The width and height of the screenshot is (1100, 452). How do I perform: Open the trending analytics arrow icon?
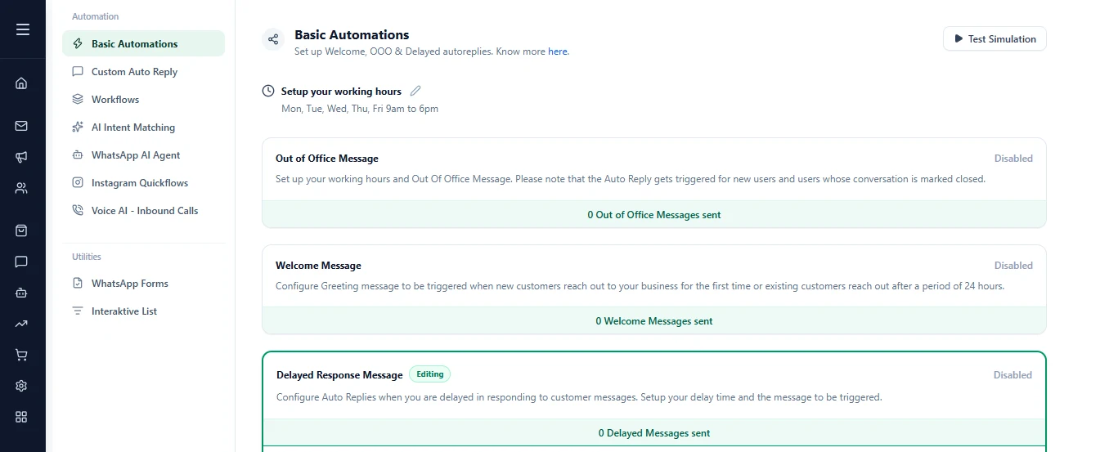(x=21, y=324)
